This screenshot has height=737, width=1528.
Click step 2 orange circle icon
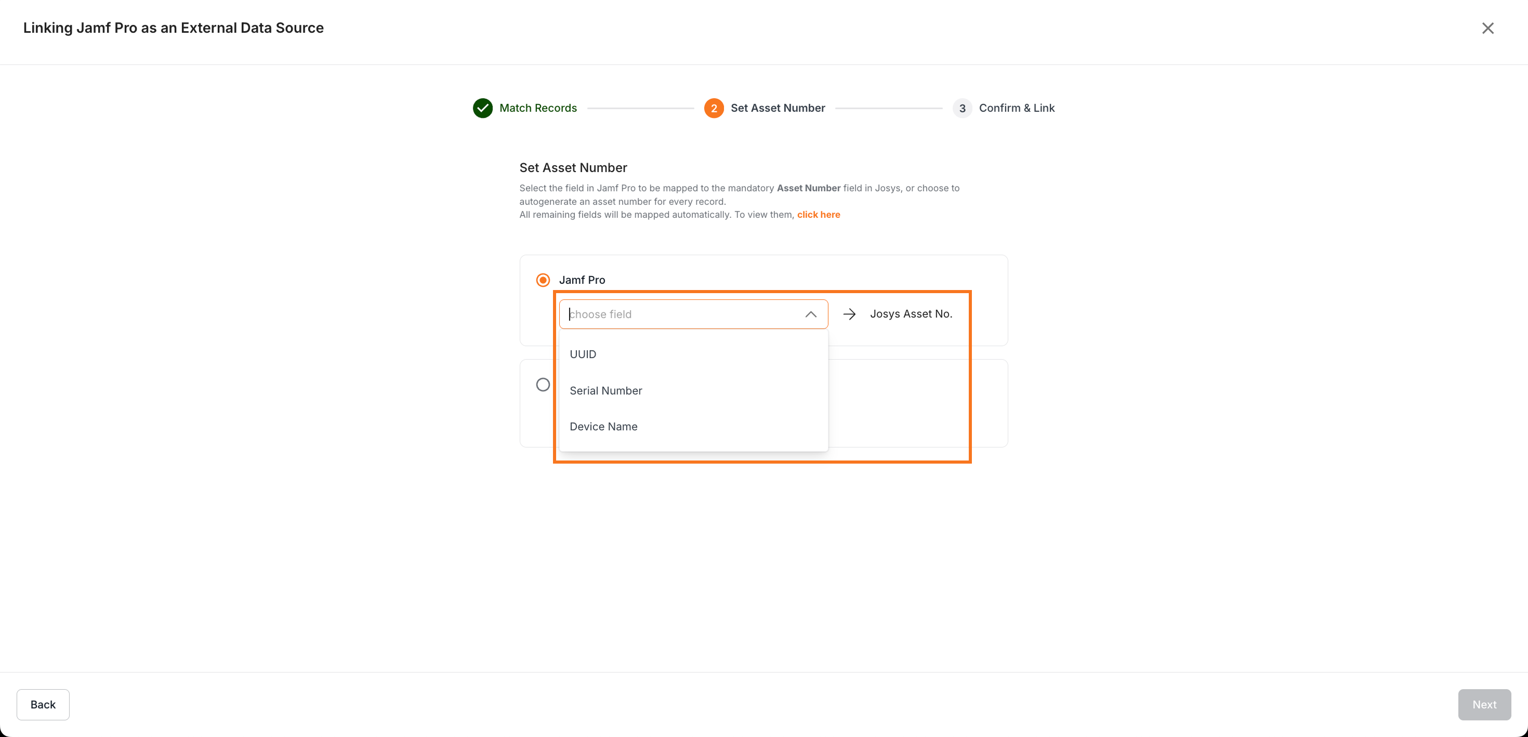coord(714,108)
